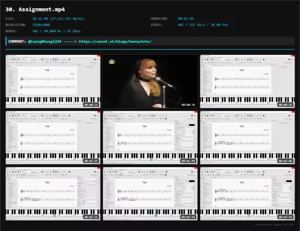
Task: Select the video value 'AVC / 555 kb/s / 30.00 fps'
Action: [x=203, y=25]
